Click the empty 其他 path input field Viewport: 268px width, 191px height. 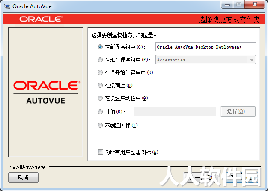click(175, 112)
